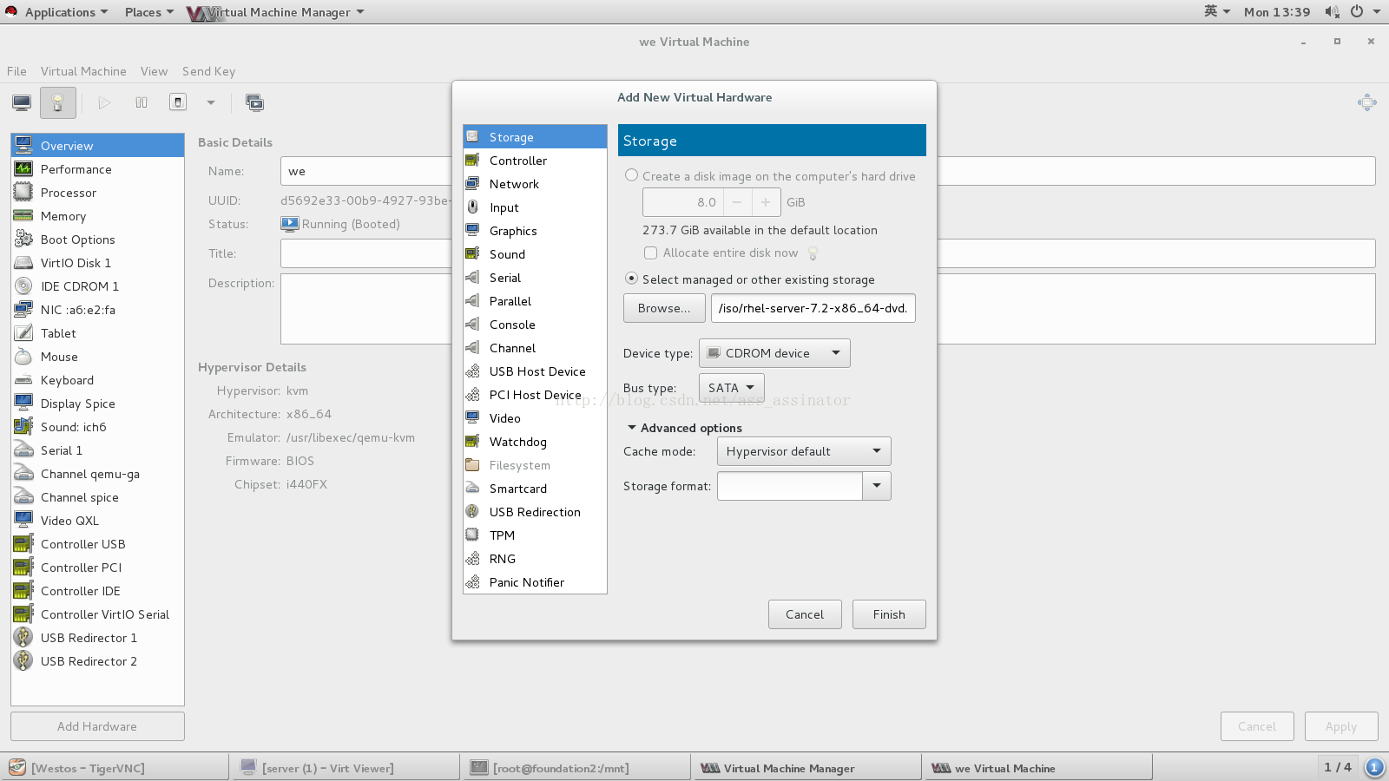Click the Storage format text field
The height and width of the screenshot is (781, 1389).
point(790,486)
